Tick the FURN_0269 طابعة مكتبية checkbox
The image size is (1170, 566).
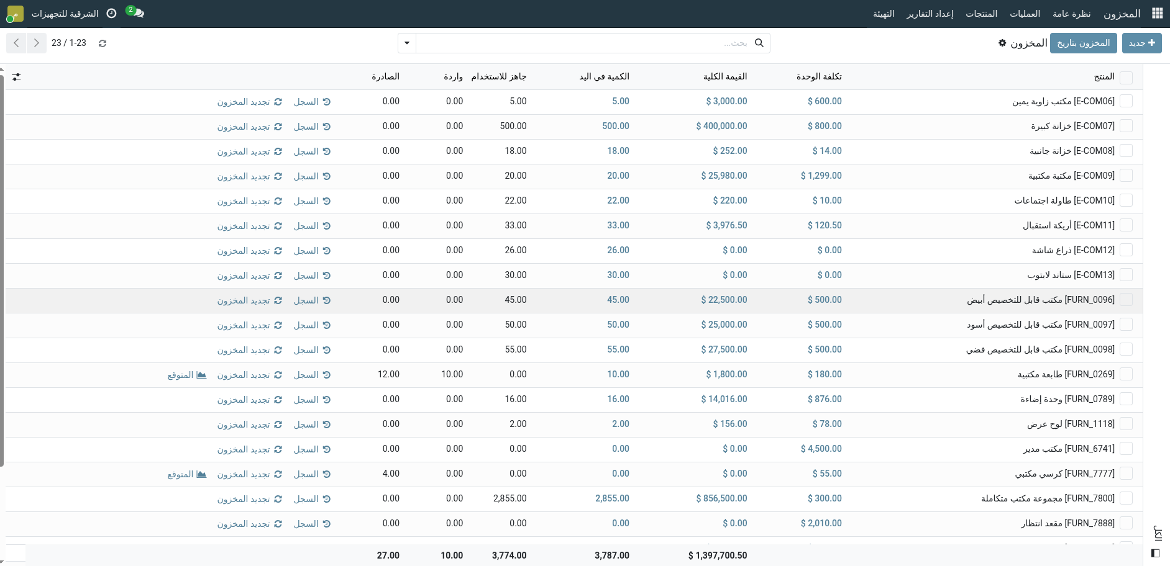pyautogui.click(x=1126, y=374)
